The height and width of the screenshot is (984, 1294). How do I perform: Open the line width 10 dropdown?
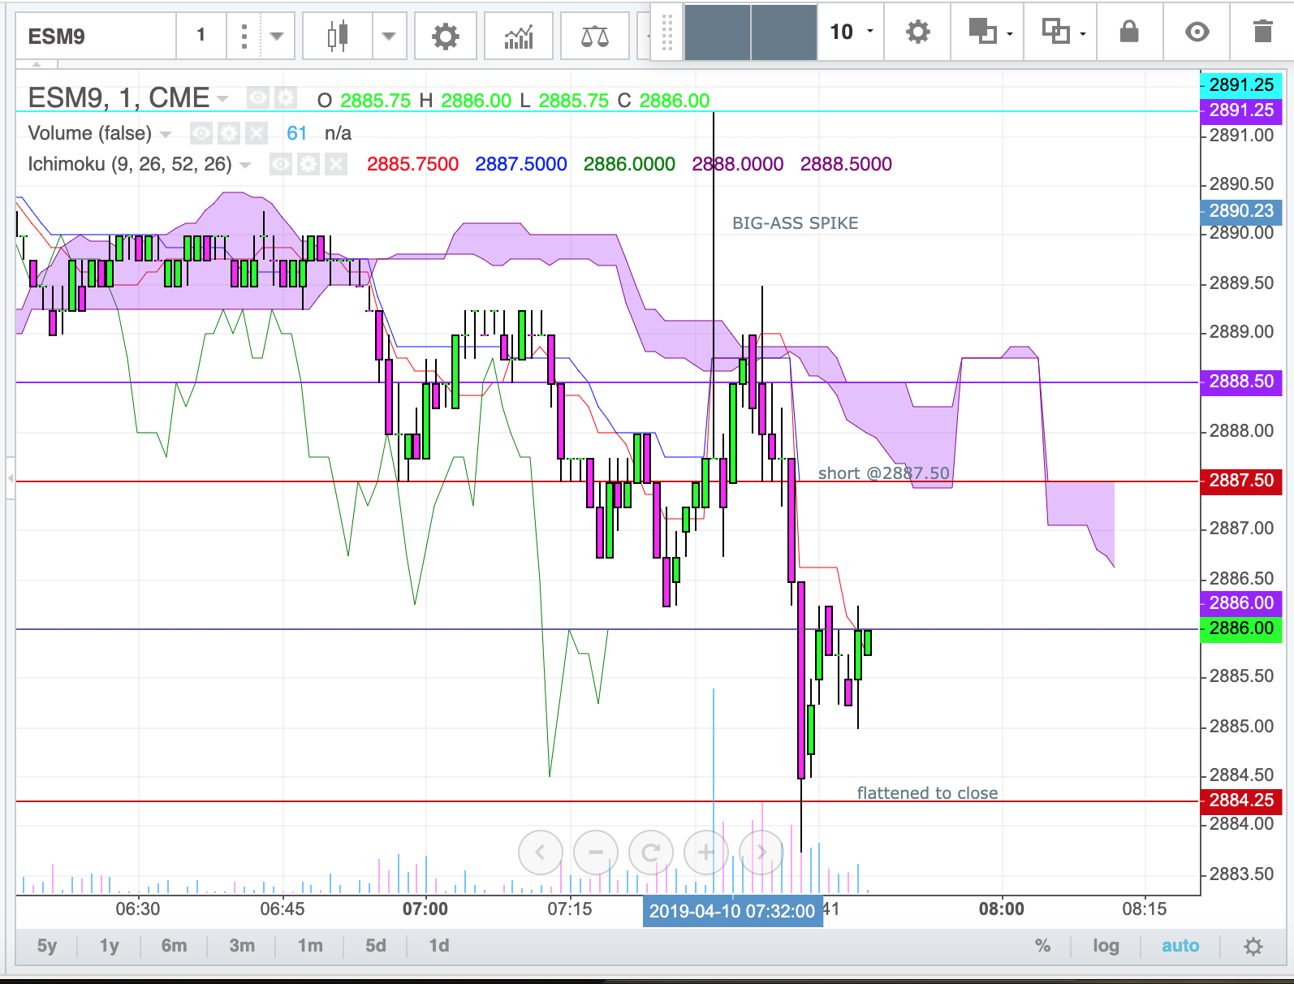point(851,32)
